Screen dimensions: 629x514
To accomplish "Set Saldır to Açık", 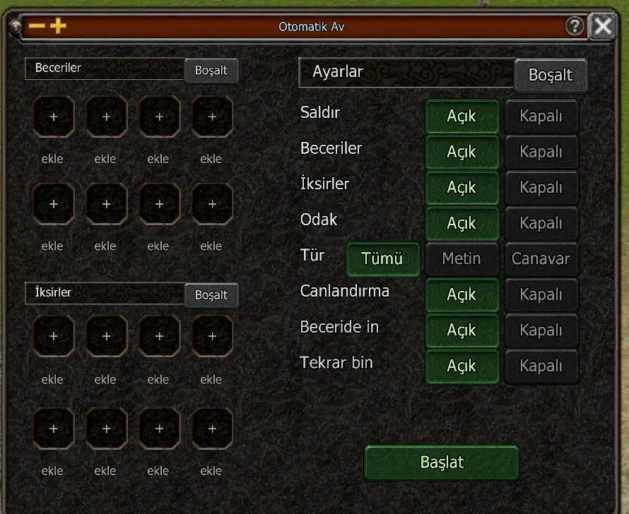I will click(x=462, y=116).
